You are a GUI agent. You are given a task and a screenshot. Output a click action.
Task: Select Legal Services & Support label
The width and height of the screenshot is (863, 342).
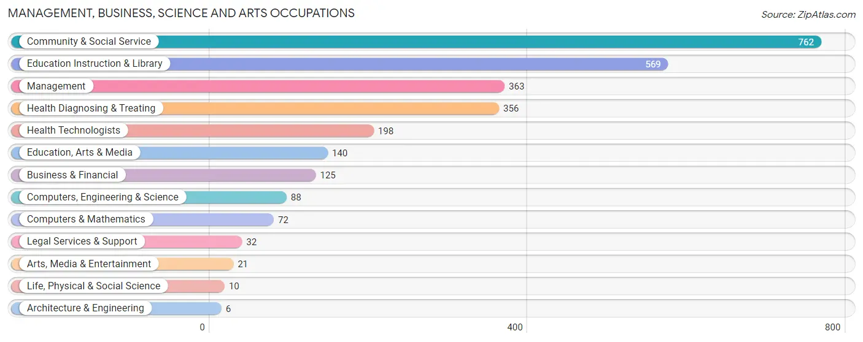click(82, 241)
